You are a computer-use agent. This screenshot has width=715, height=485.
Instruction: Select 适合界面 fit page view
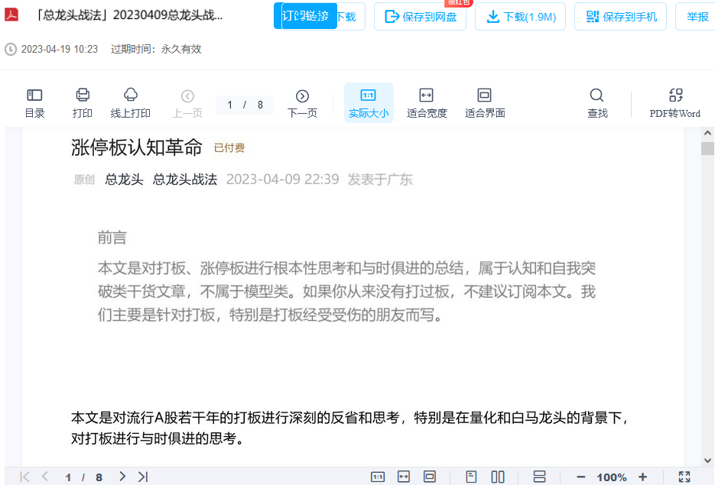click(484, 103)
